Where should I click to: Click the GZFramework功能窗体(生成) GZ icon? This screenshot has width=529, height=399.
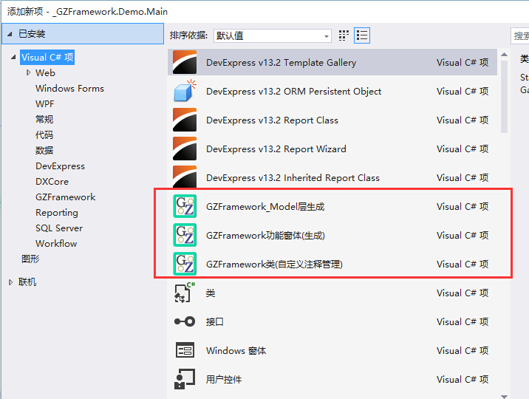pos(185,235)
